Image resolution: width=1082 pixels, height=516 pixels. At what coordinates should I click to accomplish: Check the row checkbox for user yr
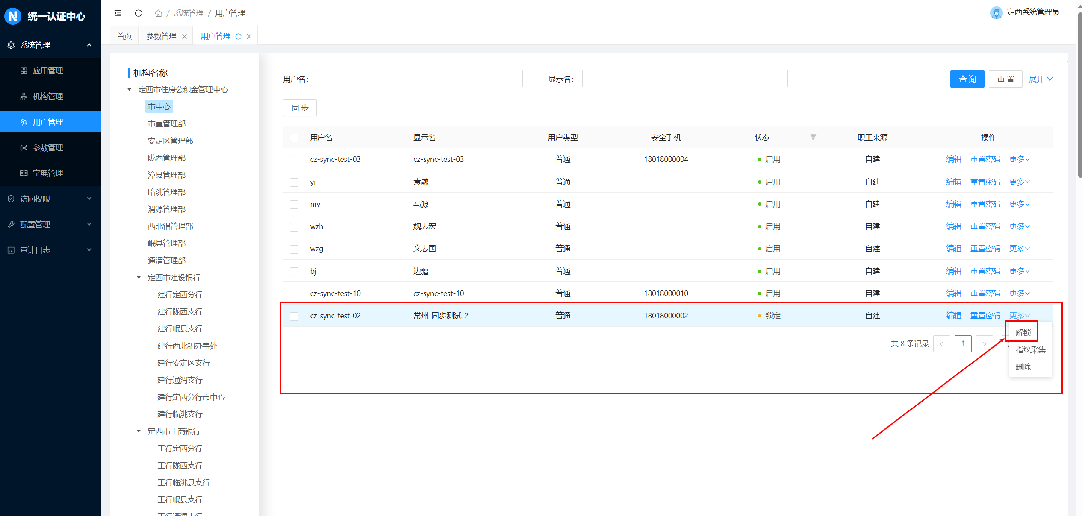(x=294, y=182)
